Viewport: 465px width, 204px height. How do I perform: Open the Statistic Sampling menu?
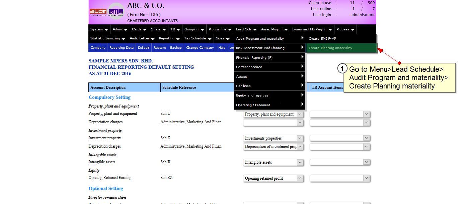coord(107,38)
